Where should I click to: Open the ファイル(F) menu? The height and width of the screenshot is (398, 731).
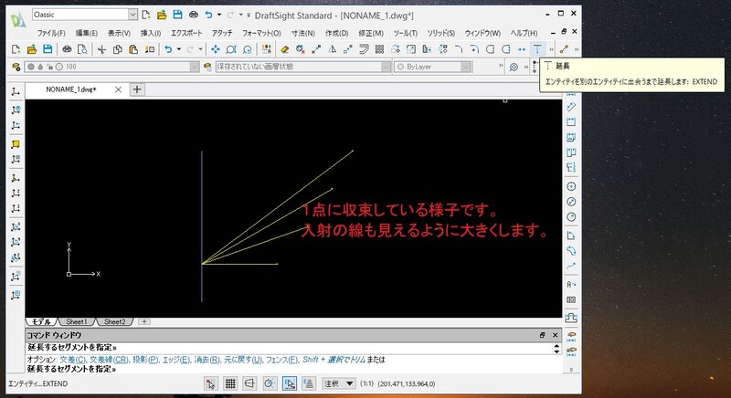[51, 33]
